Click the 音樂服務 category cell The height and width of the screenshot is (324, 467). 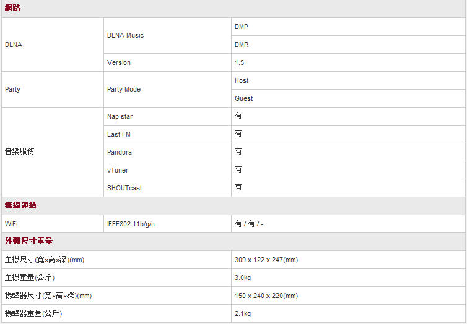point(20,151)
